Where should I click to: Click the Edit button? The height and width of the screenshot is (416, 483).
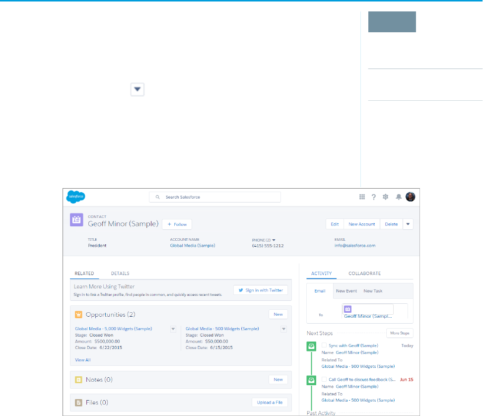click(335, 224)
